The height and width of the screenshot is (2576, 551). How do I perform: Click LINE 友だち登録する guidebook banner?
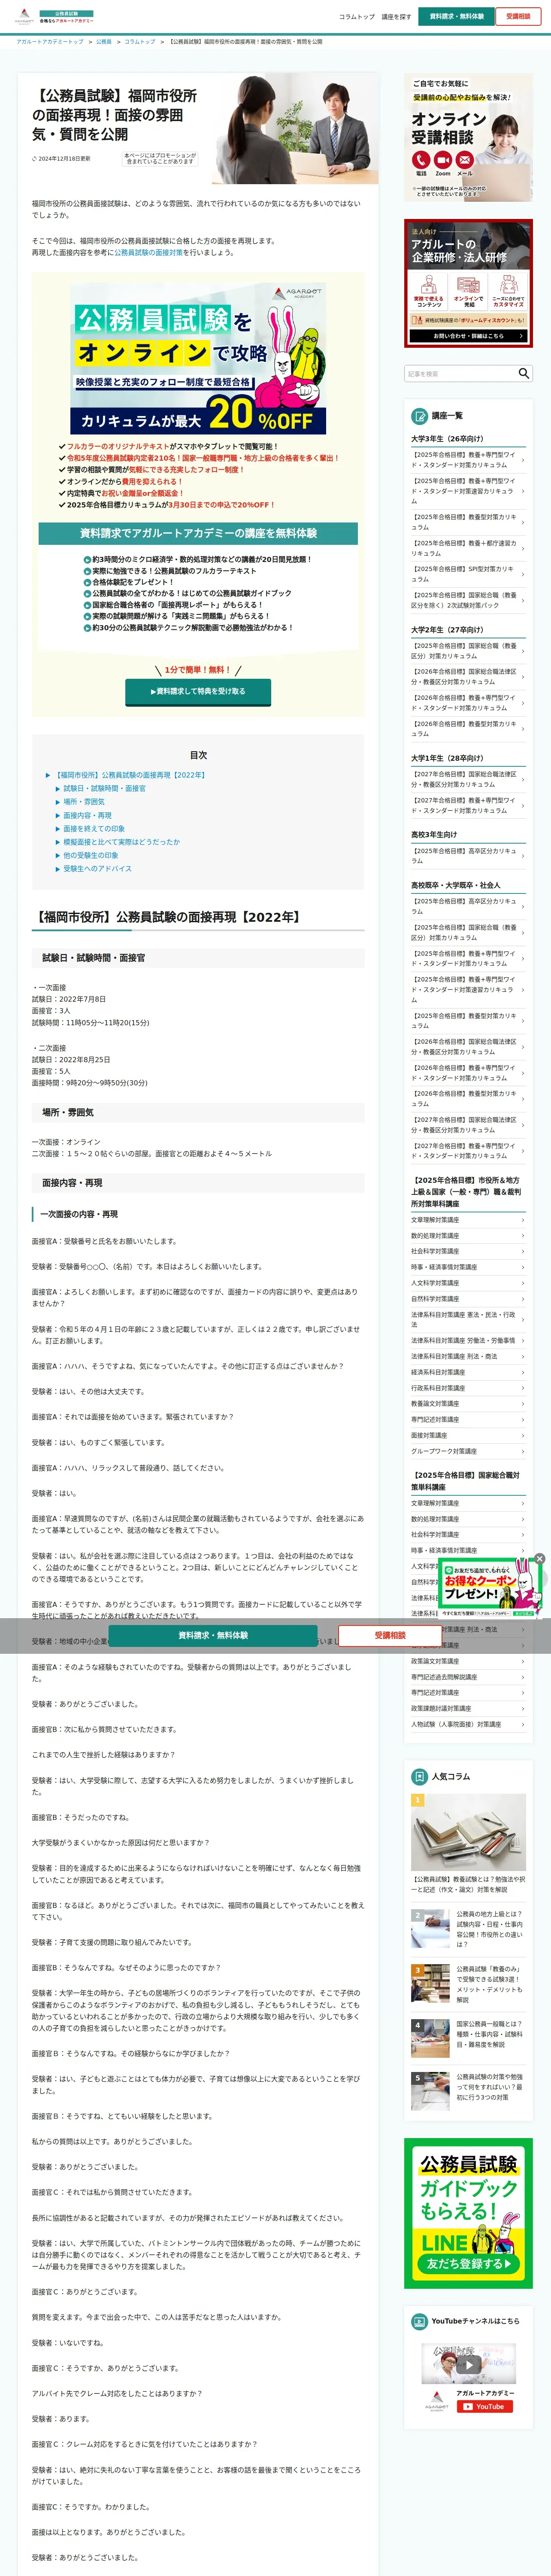tap(468, 2214)
